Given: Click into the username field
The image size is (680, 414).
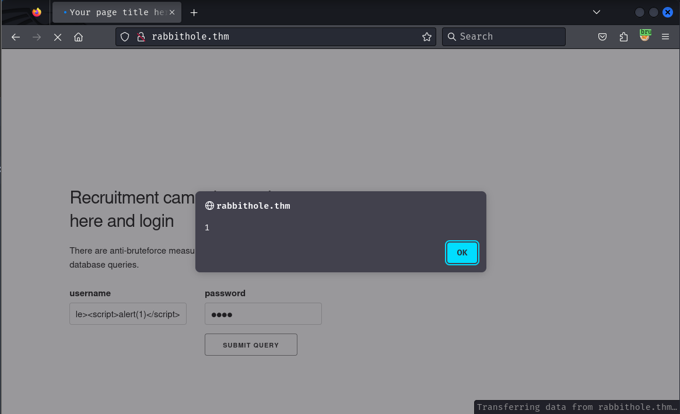Looking at the screenshot, I should pos(128,314).
